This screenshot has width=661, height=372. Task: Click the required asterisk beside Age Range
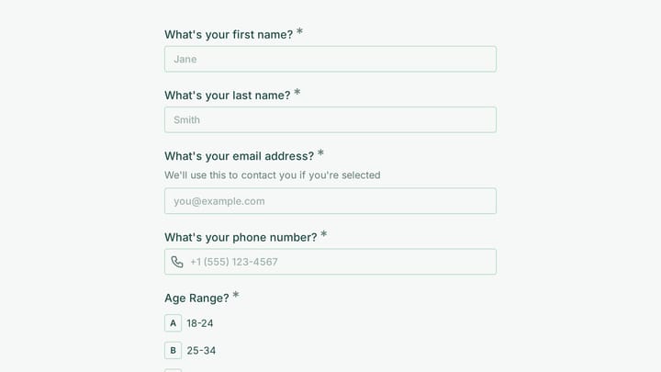(x=236, y=295)
